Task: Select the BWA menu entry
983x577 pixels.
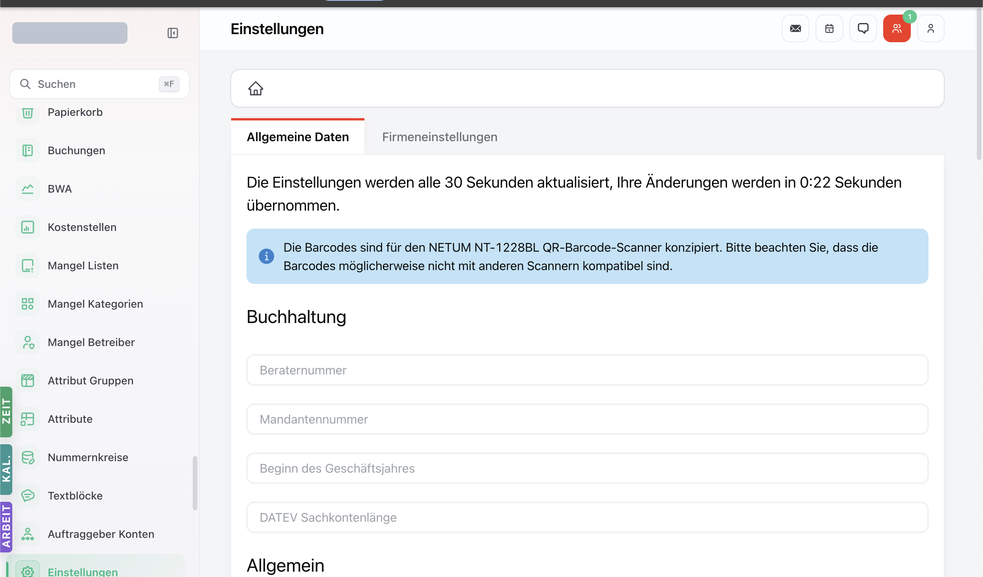Action: click(x=96, y=189)
